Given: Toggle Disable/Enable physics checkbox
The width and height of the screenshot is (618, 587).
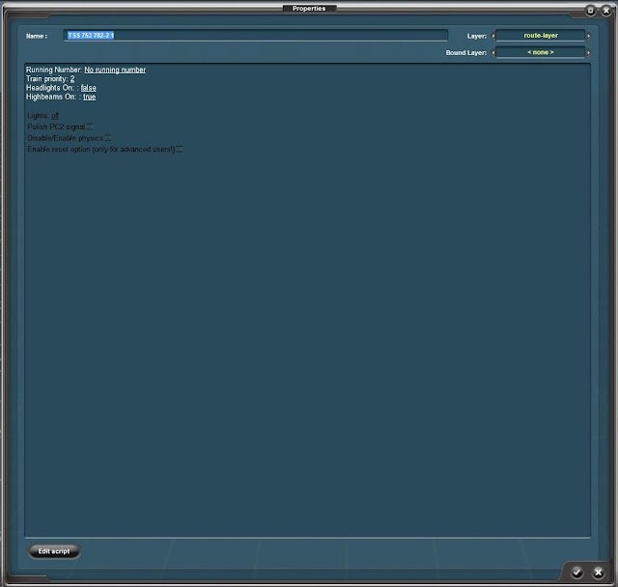Looking at the screenshot, I should 108,138.
